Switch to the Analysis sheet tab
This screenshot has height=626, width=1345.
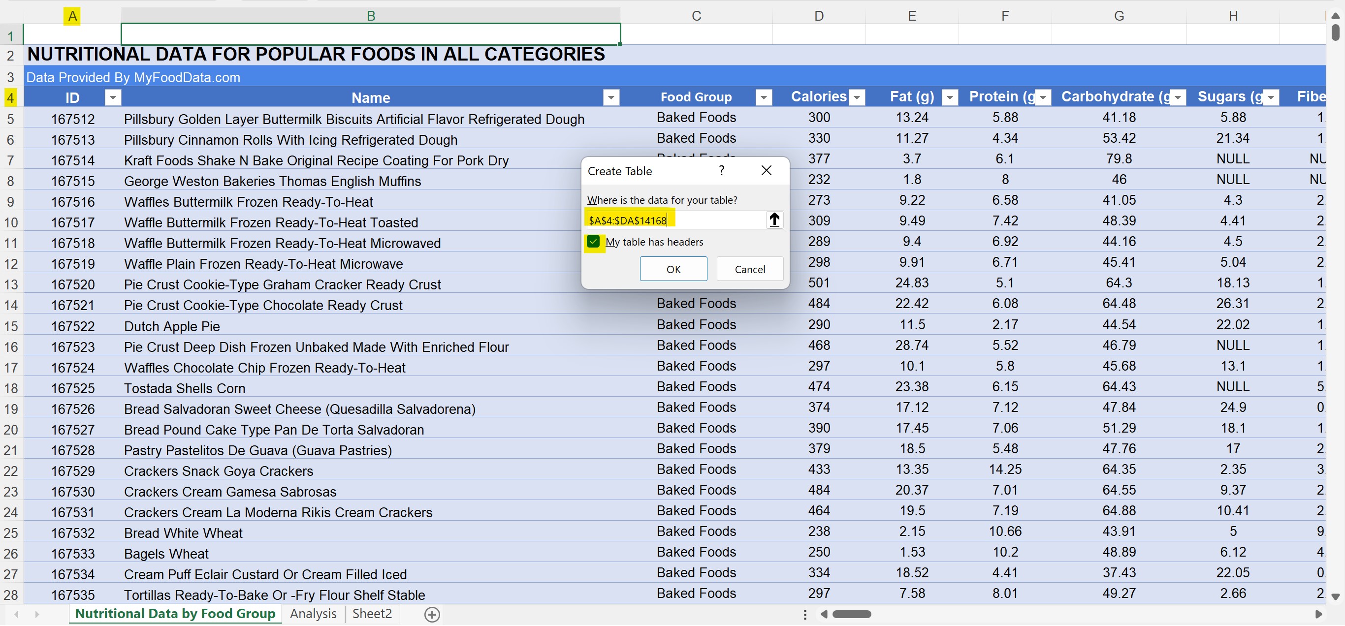pyautogui.click(x=313, y=614)
